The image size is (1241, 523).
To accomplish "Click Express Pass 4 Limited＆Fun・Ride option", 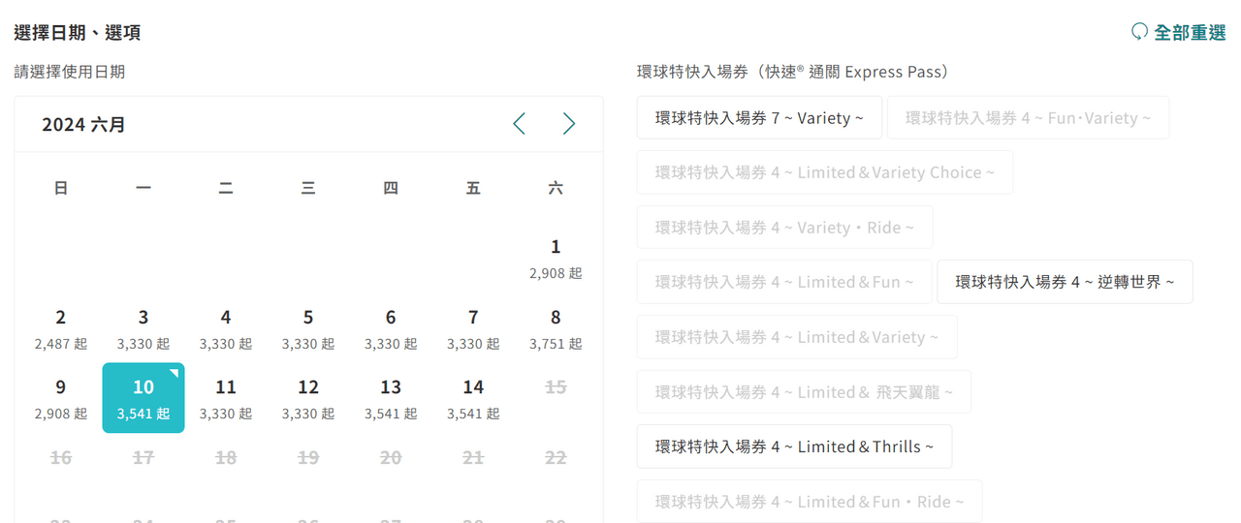I will point(810,502).
